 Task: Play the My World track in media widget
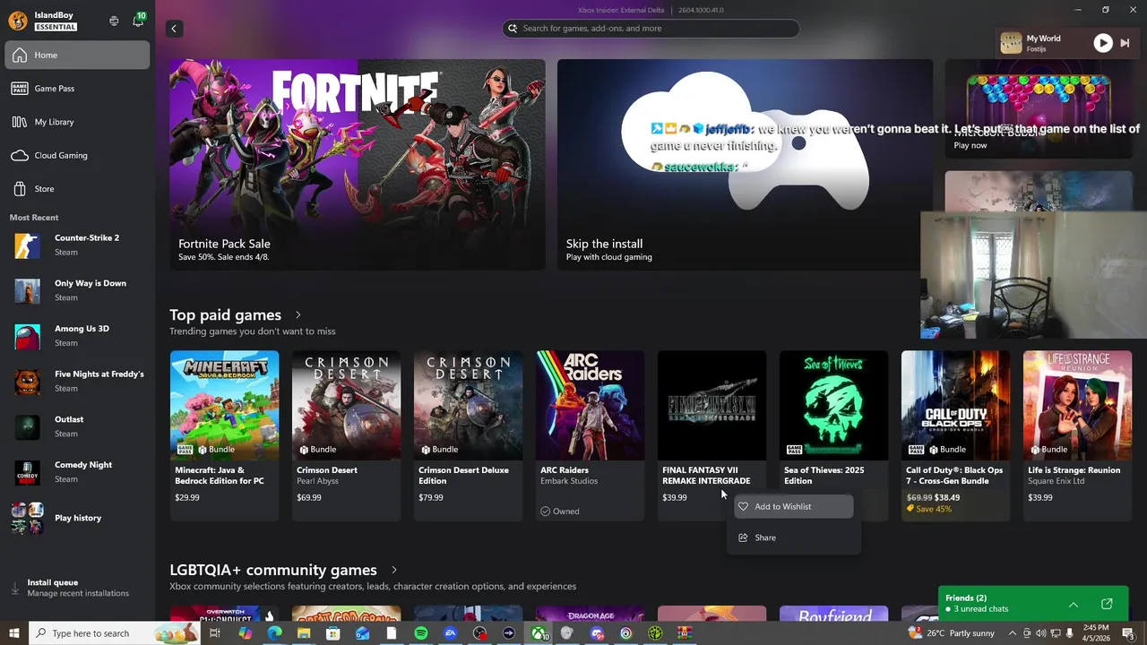[1103, 43]
